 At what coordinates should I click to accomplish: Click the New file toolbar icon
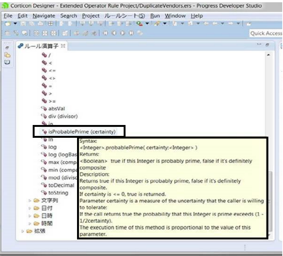[x=8, y=23]
